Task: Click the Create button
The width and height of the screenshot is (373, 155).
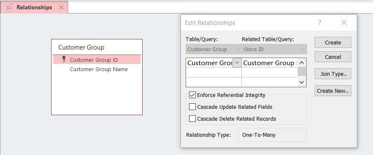Action: coord(333,43)
